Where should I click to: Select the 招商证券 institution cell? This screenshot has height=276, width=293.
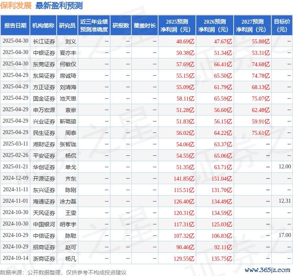tap(44, 247)
